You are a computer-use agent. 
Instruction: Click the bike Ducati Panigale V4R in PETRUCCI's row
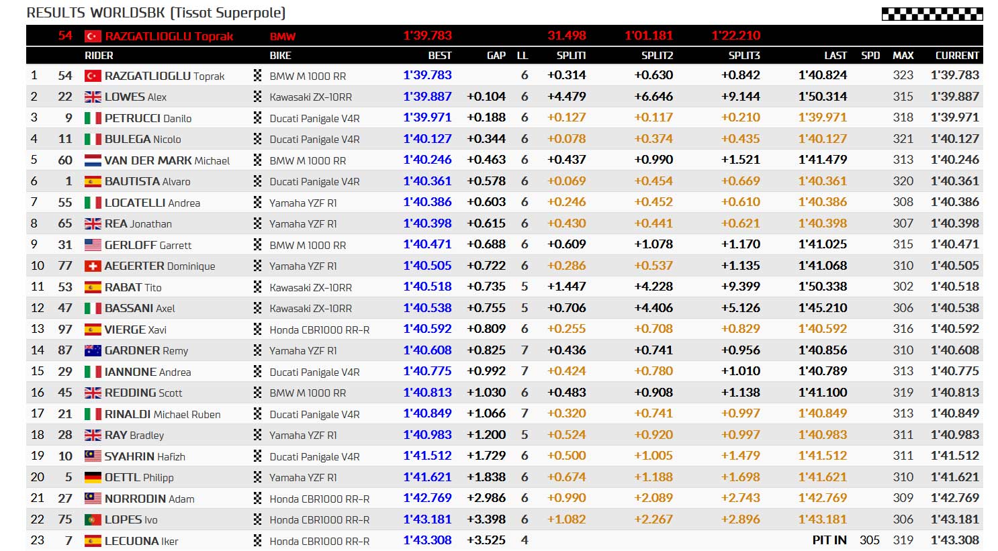[x=315, y=119]
